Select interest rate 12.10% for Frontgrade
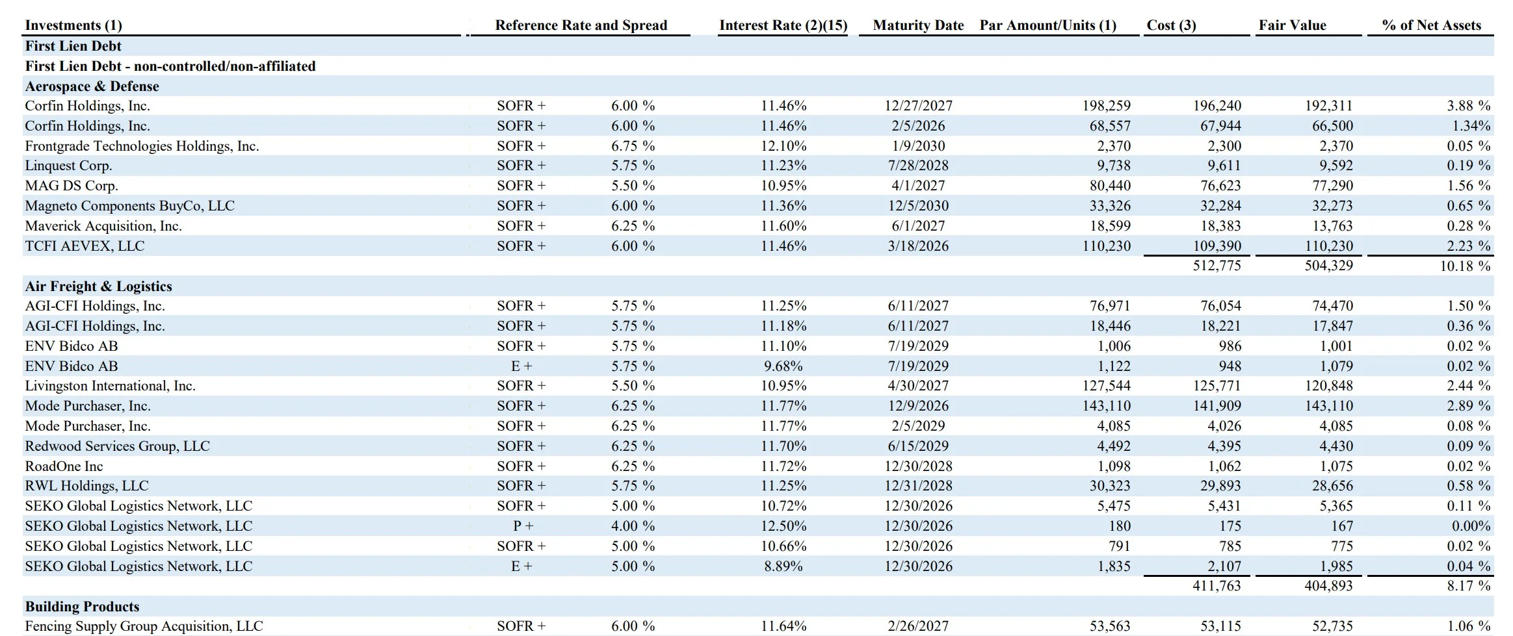Screen dimensions: 1513x636 click(783, 146)
